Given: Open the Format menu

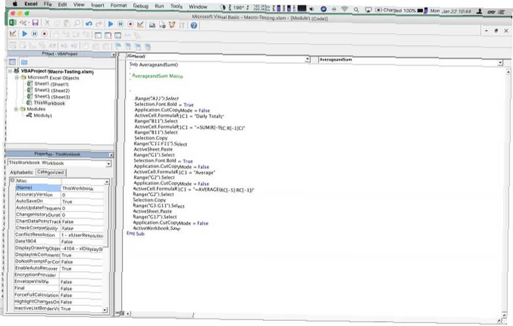Looking at the screenshot, I should (119, 6).
